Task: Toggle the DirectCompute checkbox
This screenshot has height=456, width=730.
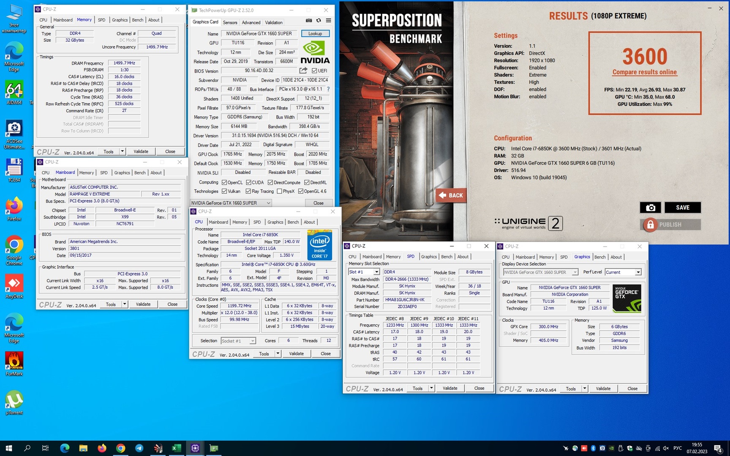Action: (270, 182)
